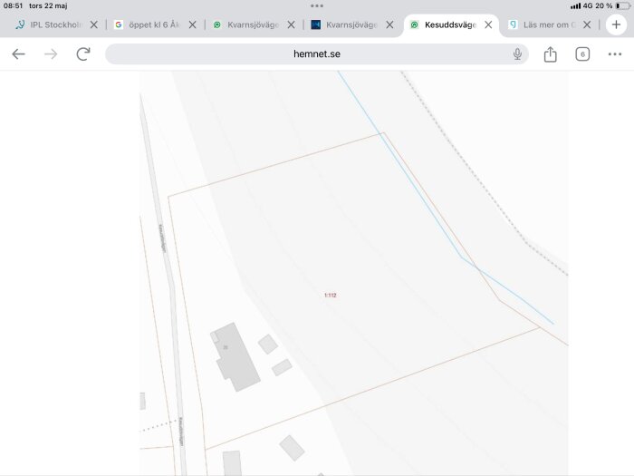Close the Kesuddsvägen tab
This screenshot has width=634, height=476.
[488, 24]
